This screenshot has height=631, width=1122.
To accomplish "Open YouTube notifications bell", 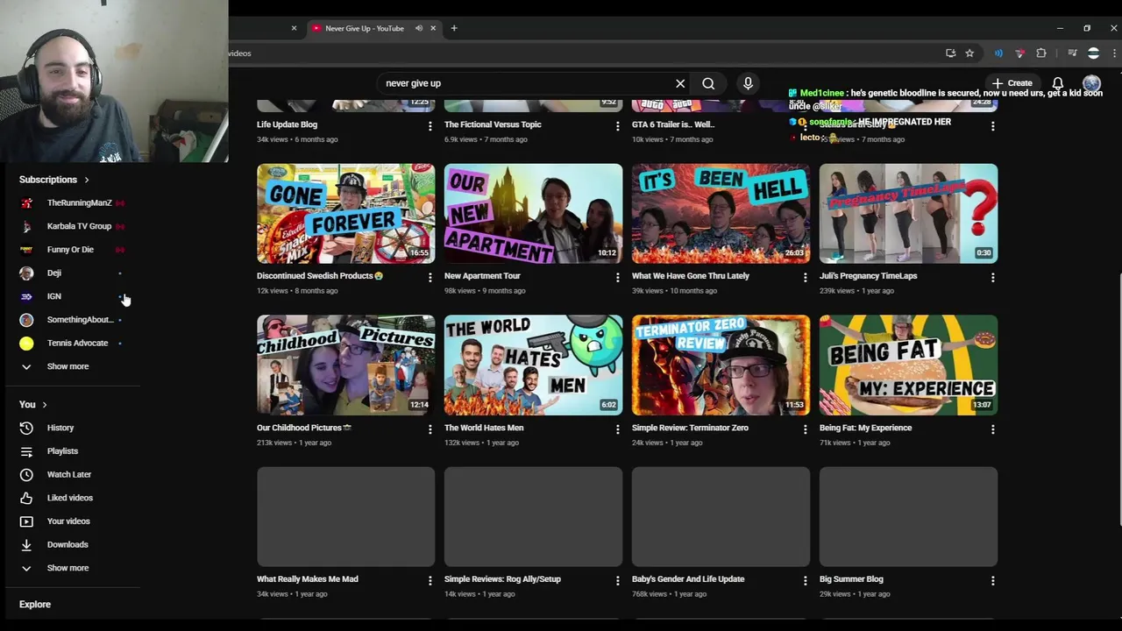I will pos(1058,83).
